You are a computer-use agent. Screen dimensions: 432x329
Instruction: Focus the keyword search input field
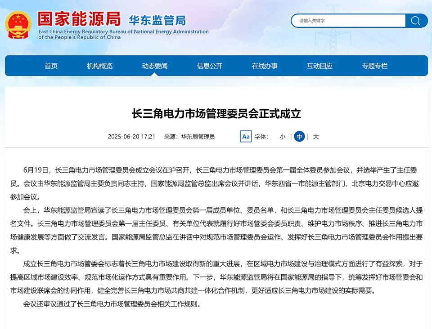pos(348,21)
